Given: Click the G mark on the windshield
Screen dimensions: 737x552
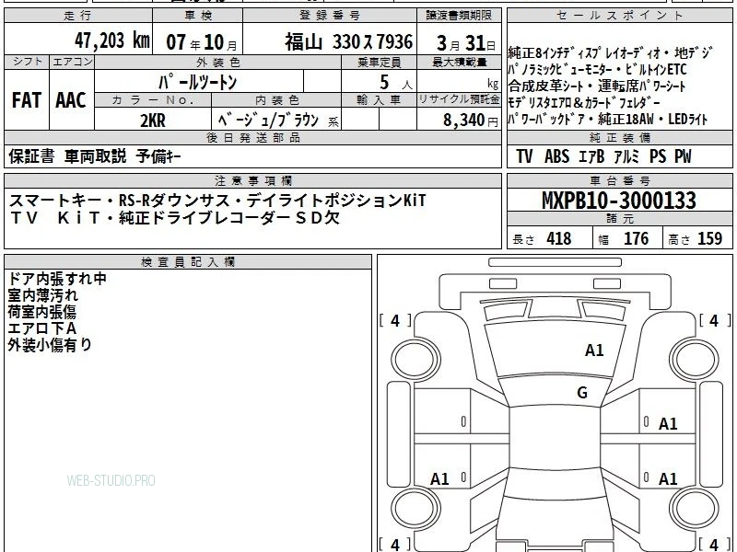Looking at the screenshot, I should click(582, 392).
